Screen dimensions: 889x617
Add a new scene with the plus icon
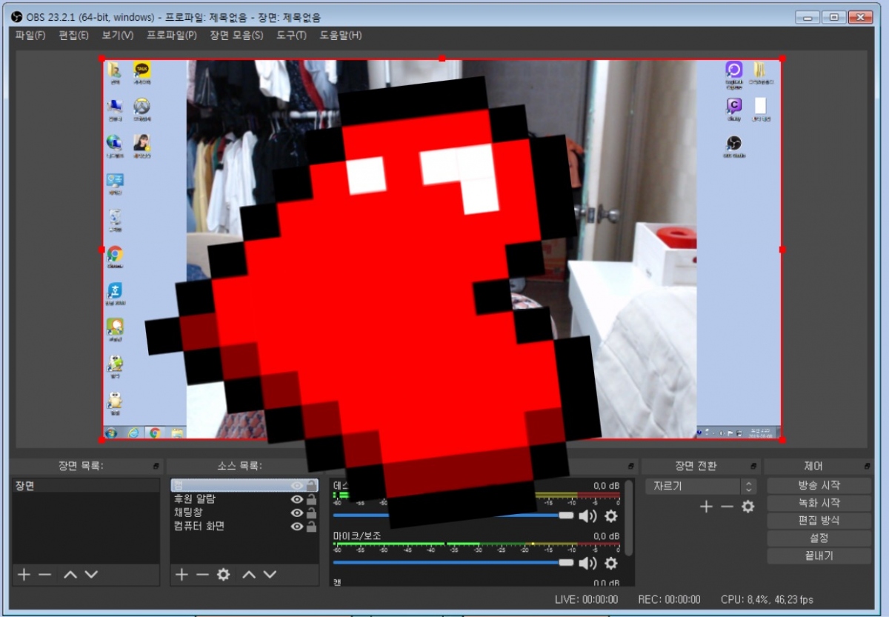(24, 575)
